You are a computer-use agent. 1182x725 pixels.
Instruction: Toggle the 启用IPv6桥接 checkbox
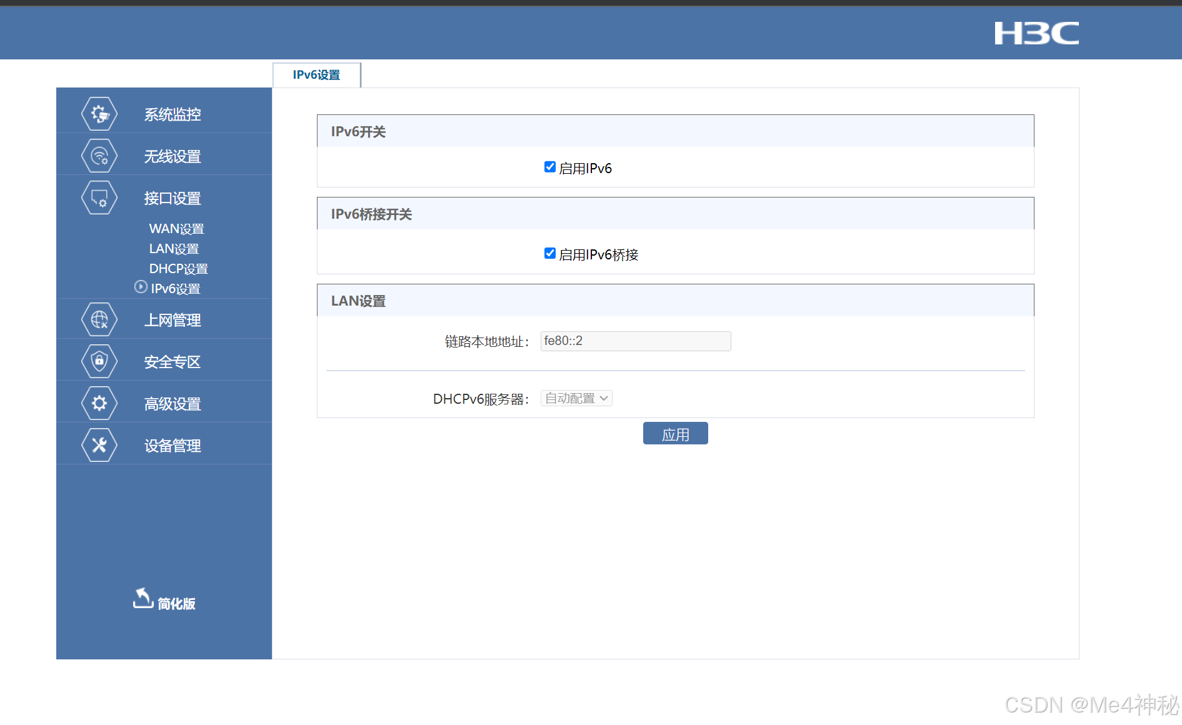pyautogui.click(x=550, y=253)
